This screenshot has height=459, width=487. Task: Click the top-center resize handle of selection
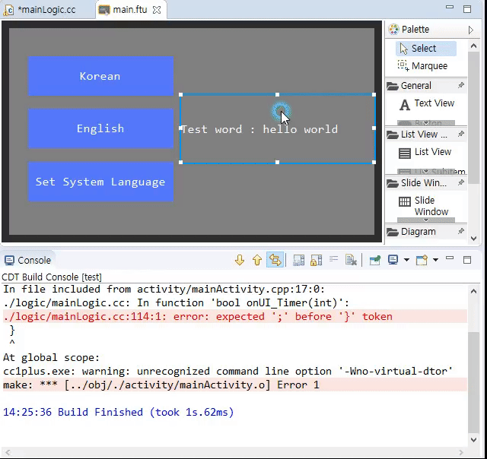[x=277, y=94]
